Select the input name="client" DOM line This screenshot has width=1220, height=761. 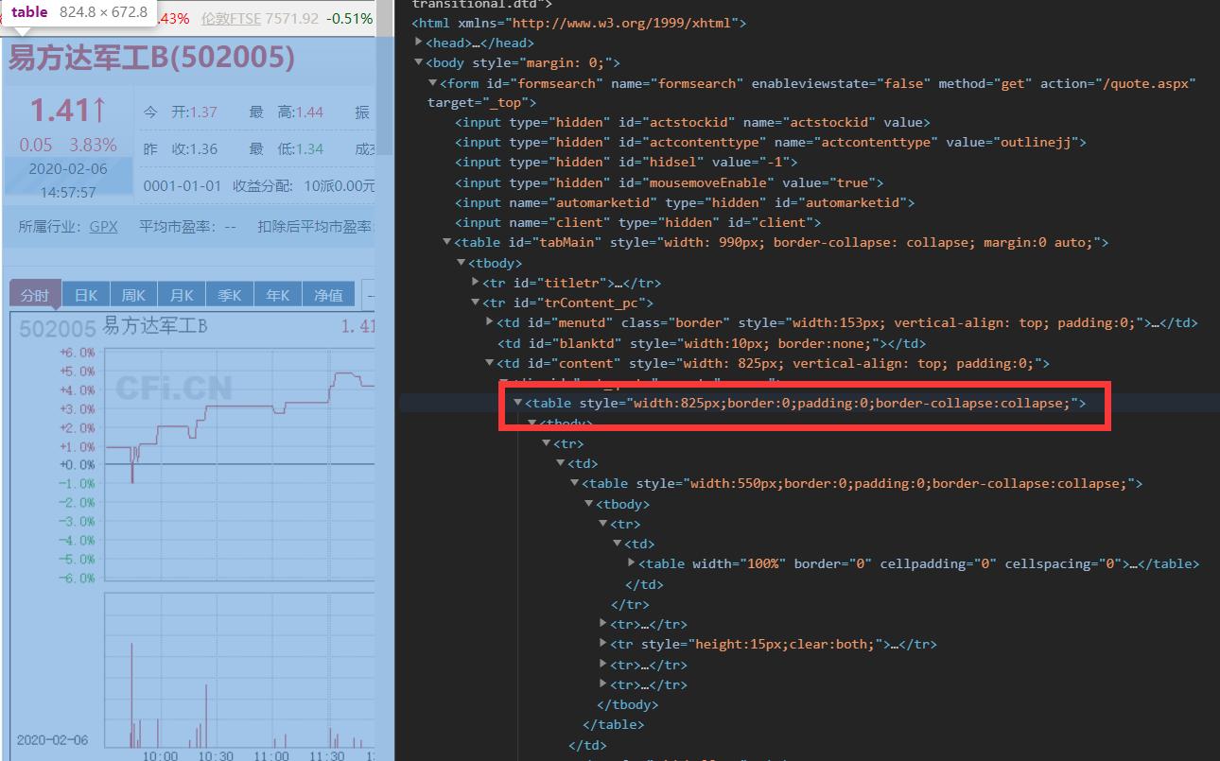coord(637,222)
